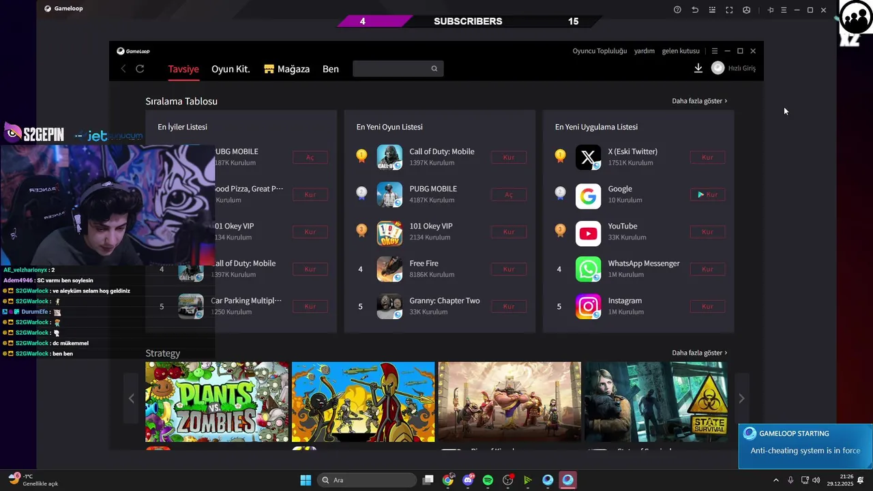Click Hızlı Giriş quick login
The width and height of the screenshot is (873, 491).
742,68
